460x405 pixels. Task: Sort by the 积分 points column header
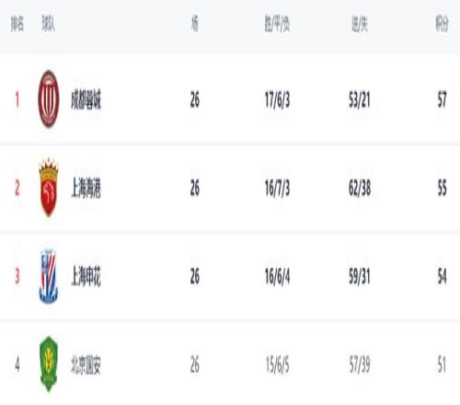(442, 24)
